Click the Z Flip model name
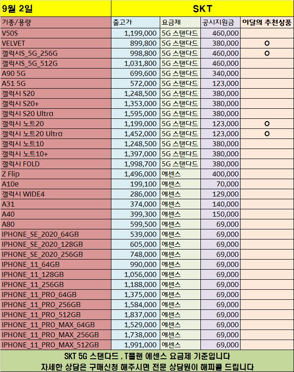 tap(11, 174)
